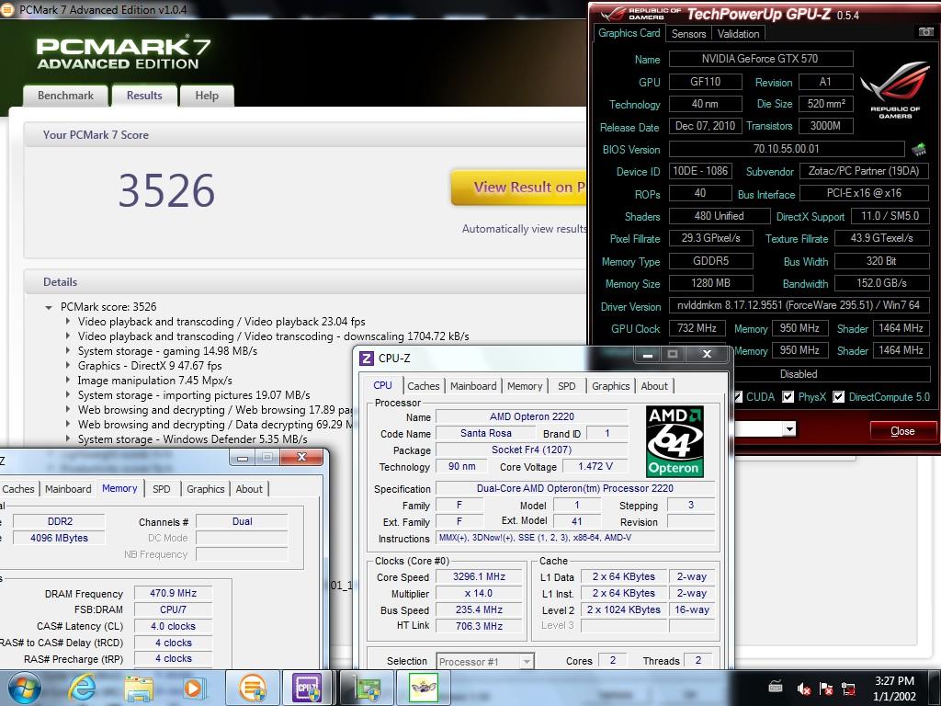Open the GPU-Z Sensors tab
This screenshot has width=941, height=706.
tap(688, 34)
